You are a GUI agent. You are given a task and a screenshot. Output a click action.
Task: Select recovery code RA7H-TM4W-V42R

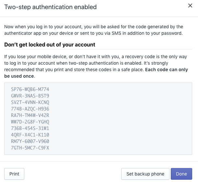(x=30, y=115)
